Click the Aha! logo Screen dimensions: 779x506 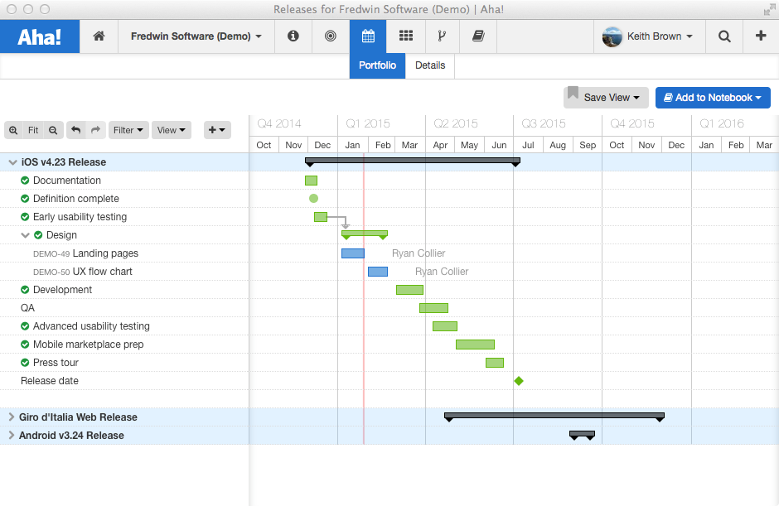[x=40, y=36]
